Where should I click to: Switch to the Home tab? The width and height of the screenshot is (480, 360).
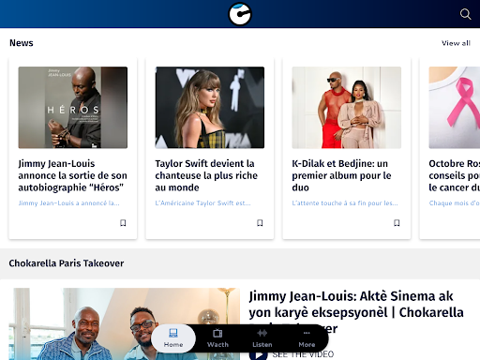coord(173,338)
